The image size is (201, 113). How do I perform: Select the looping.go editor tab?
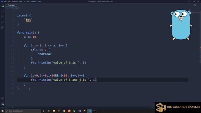tap(11, 5)
